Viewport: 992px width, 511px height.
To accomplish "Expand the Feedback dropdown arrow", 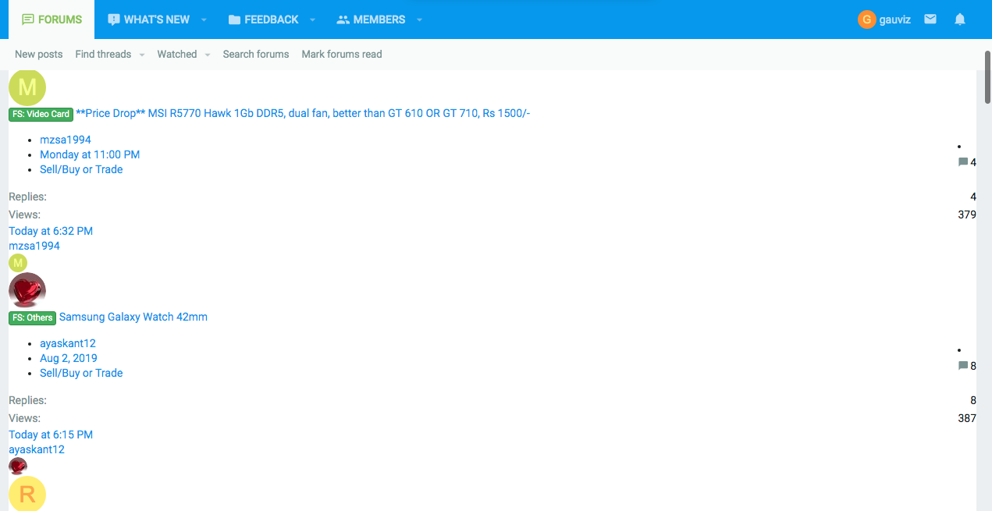I will pyautogui.click(x=313, y=20).
